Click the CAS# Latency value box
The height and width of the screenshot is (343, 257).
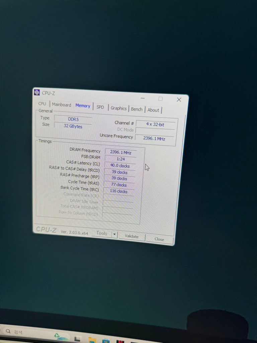(x=120, y=165)
